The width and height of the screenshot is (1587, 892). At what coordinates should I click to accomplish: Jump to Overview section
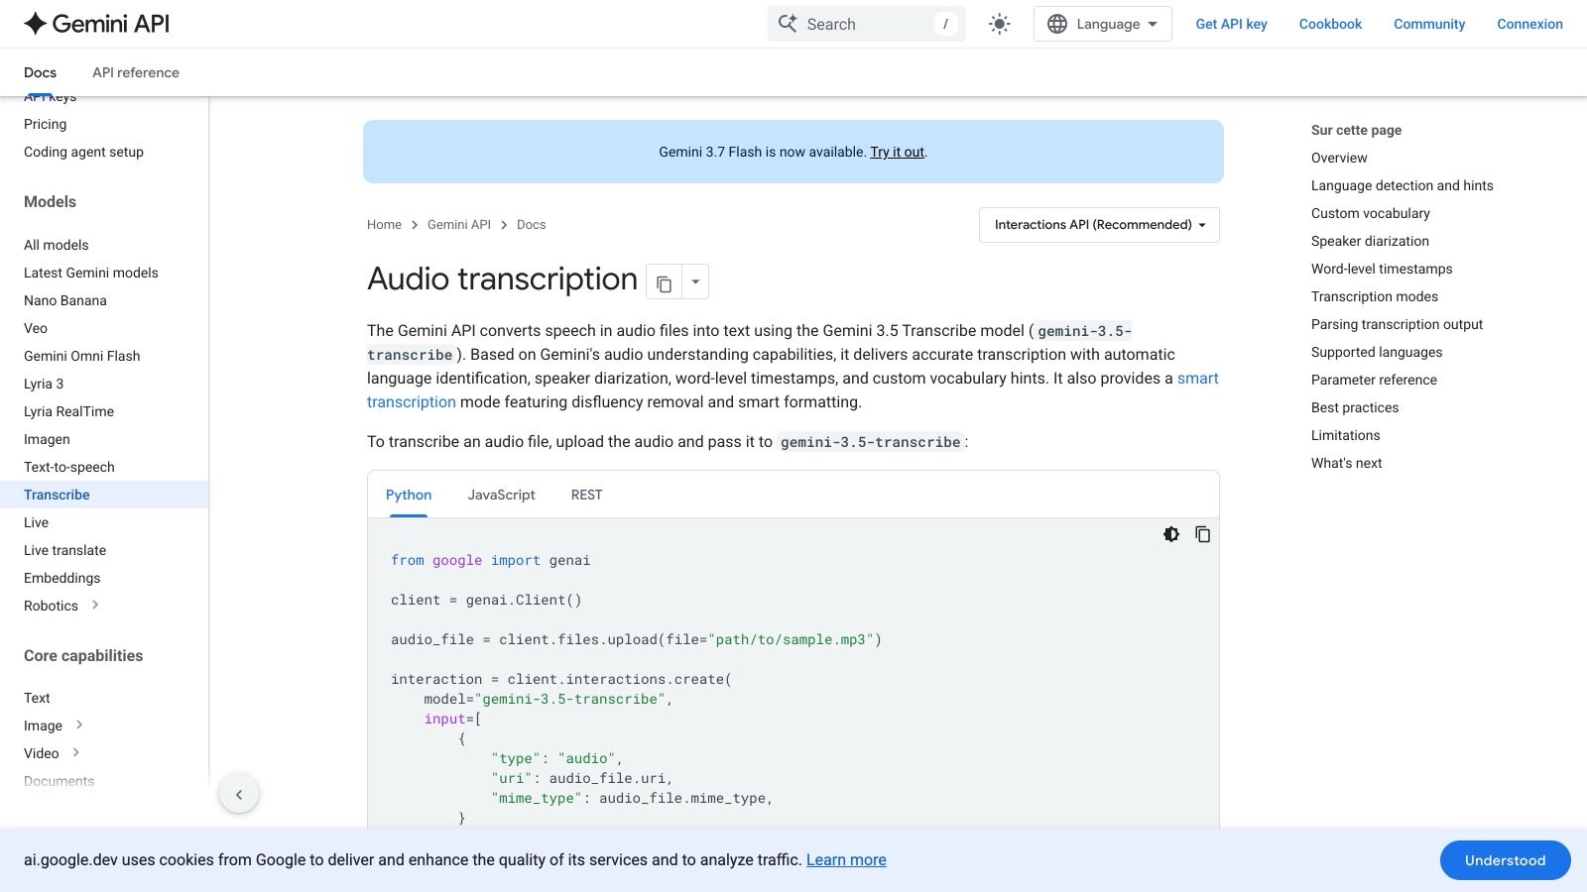pos(1338,158)
